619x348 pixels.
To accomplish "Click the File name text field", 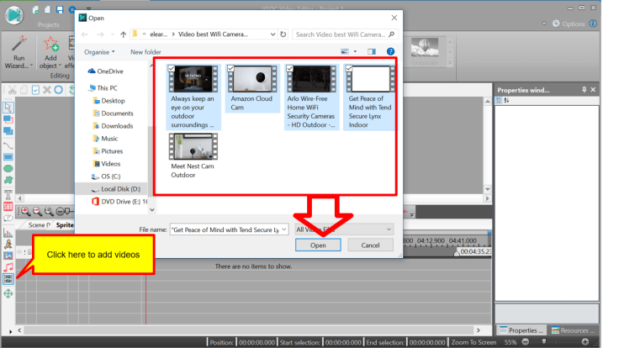I will pos(225,229).
